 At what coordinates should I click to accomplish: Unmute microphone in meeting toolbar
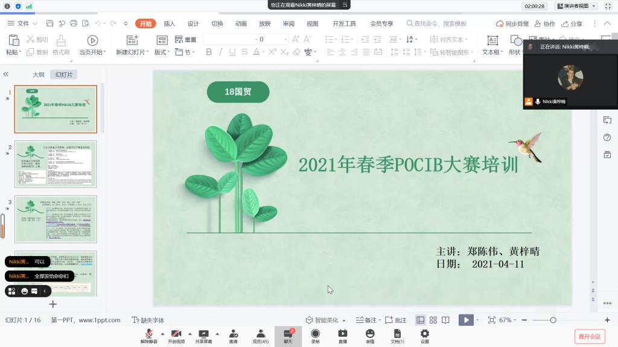point(148,334)
